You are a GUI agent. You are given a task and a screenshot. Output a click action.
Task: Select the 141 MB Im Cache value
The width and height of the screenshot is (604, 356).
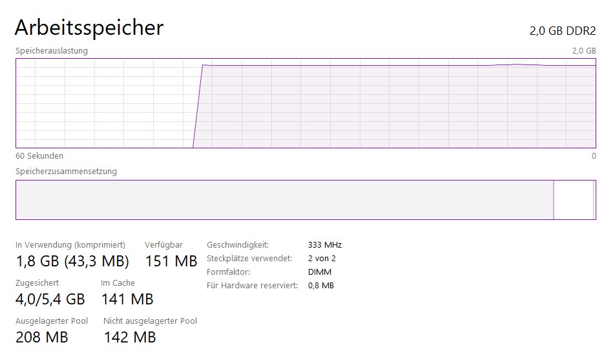click(x=127, y=299)
